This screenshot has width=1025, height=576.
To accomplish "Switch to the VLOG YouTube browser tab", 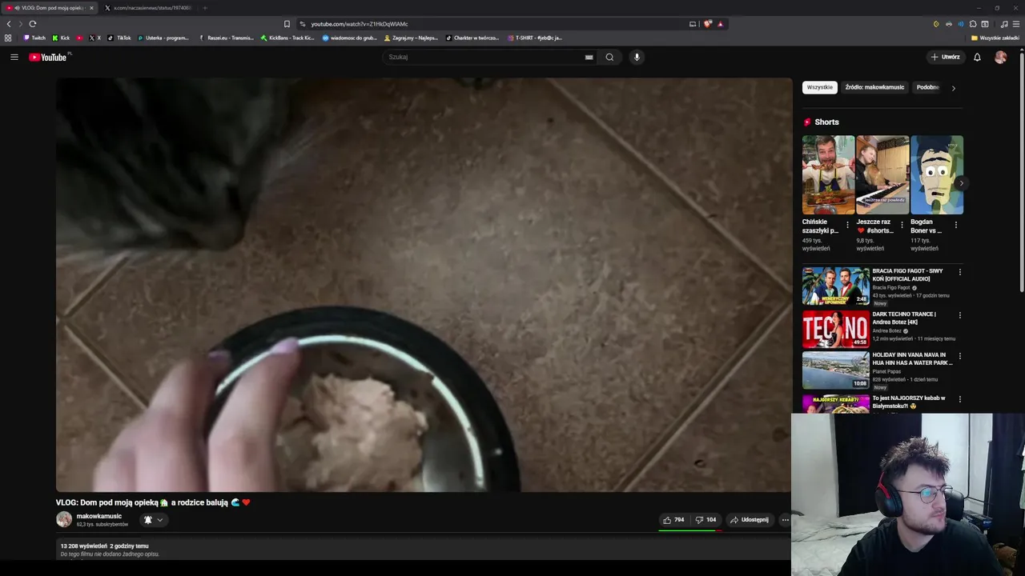I will point(50,8).
